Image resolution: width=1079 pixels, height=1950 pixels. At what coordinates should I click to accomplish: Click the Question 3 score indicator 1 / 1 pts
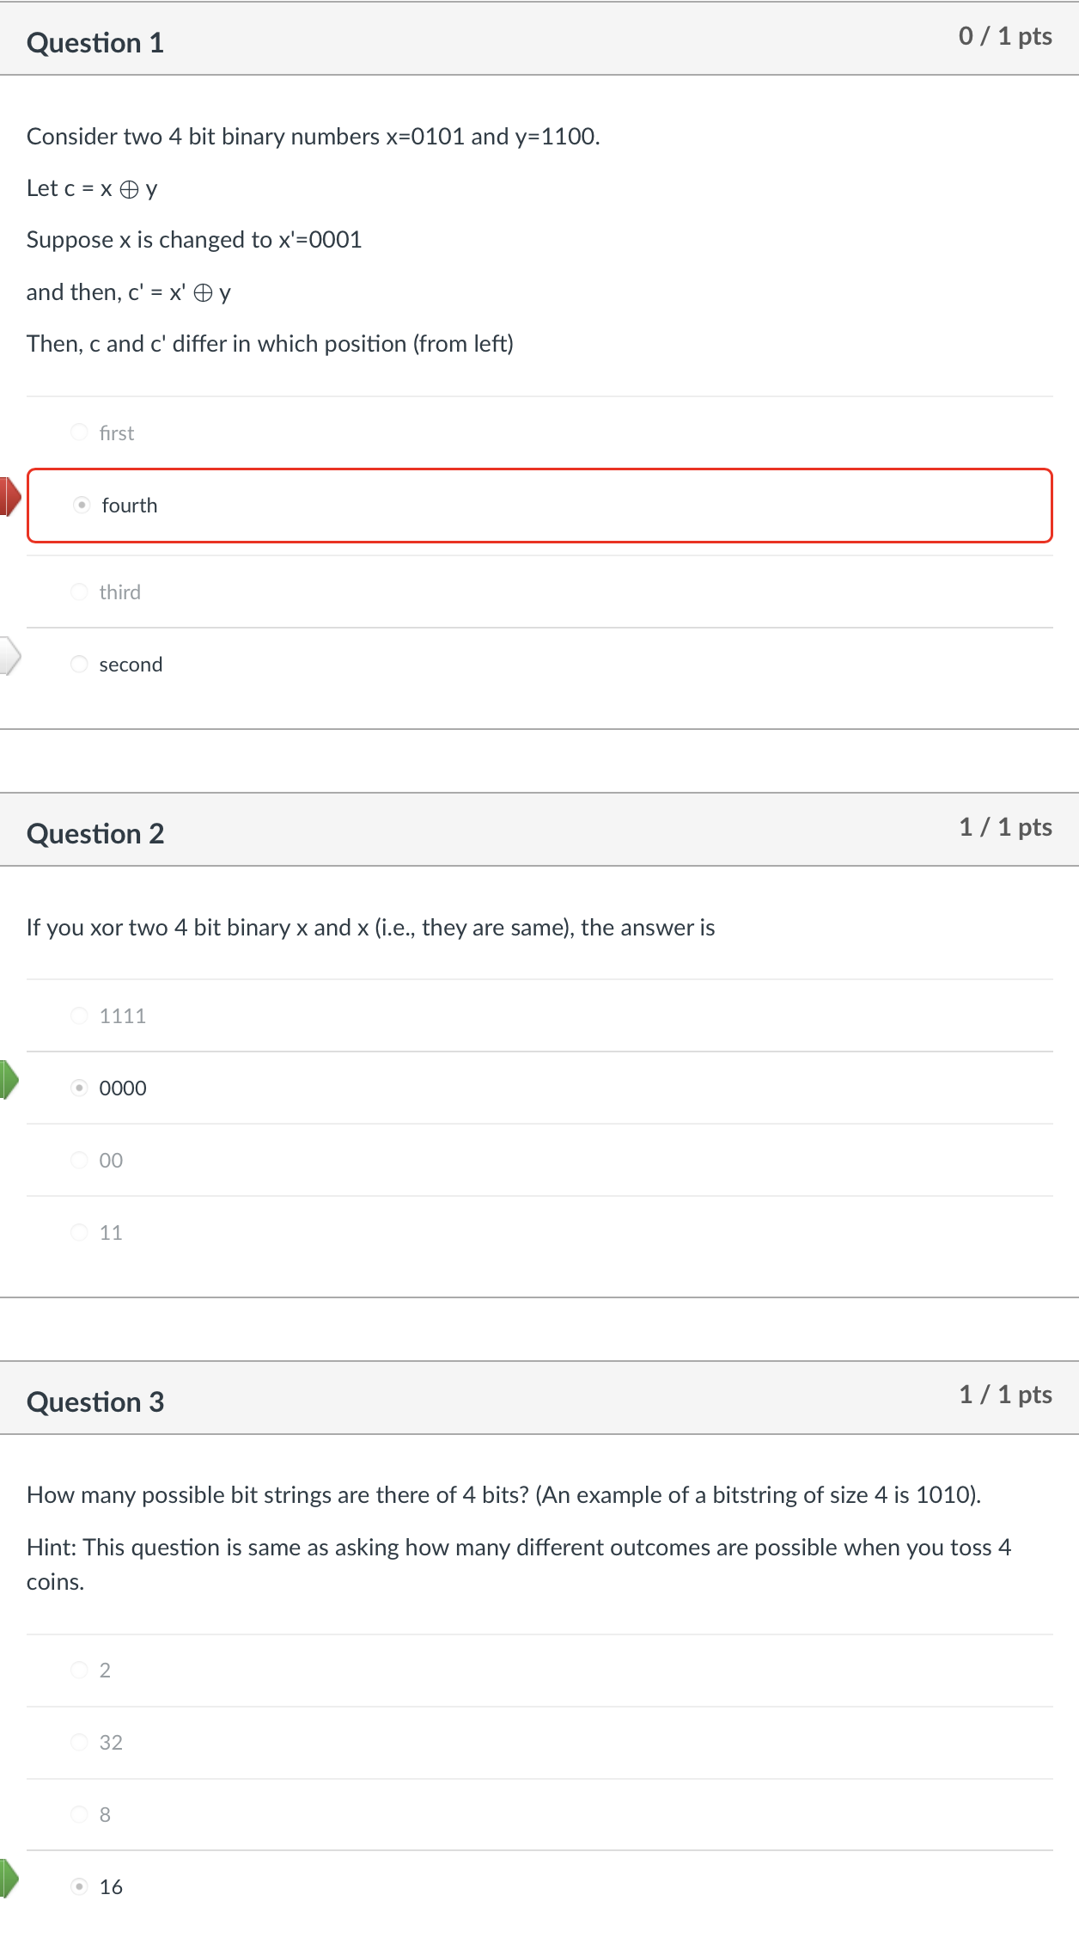coord(1005,1395)
